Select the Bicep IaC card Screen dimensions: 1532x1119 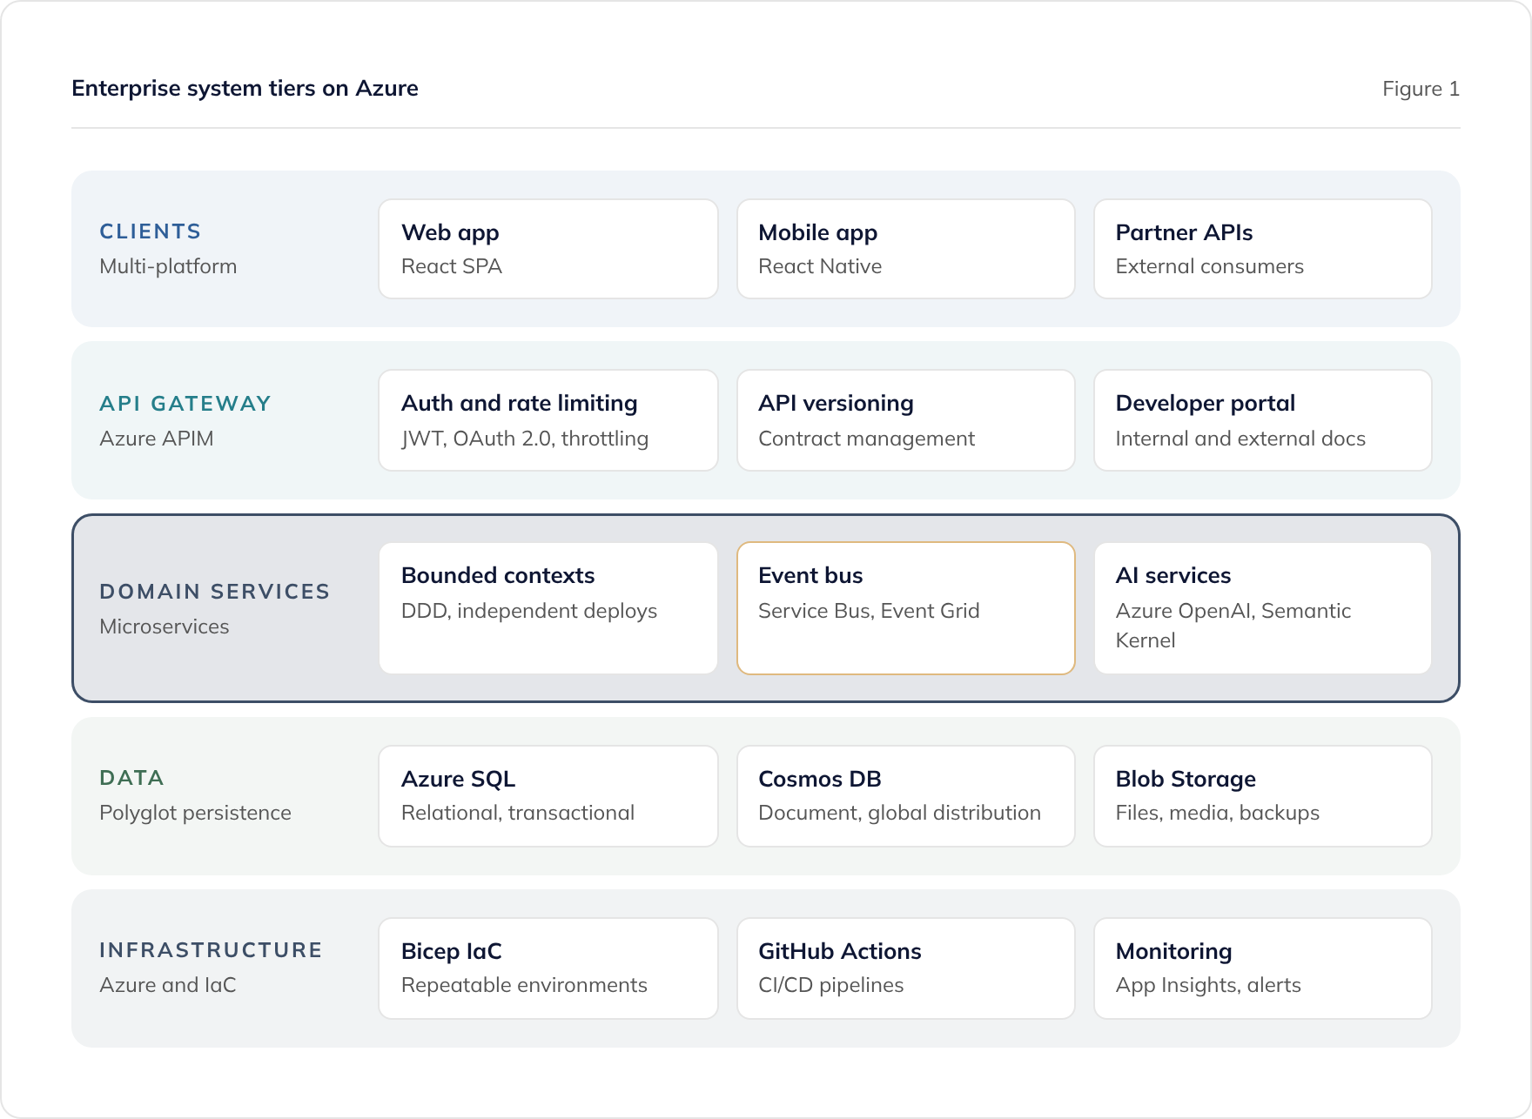click(x=548, y=968)
